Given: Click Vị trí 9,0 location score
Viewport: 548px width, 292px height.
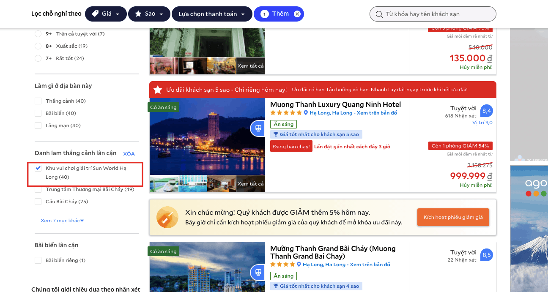Looking at the screenshot, I should click(x=482, y=123).
